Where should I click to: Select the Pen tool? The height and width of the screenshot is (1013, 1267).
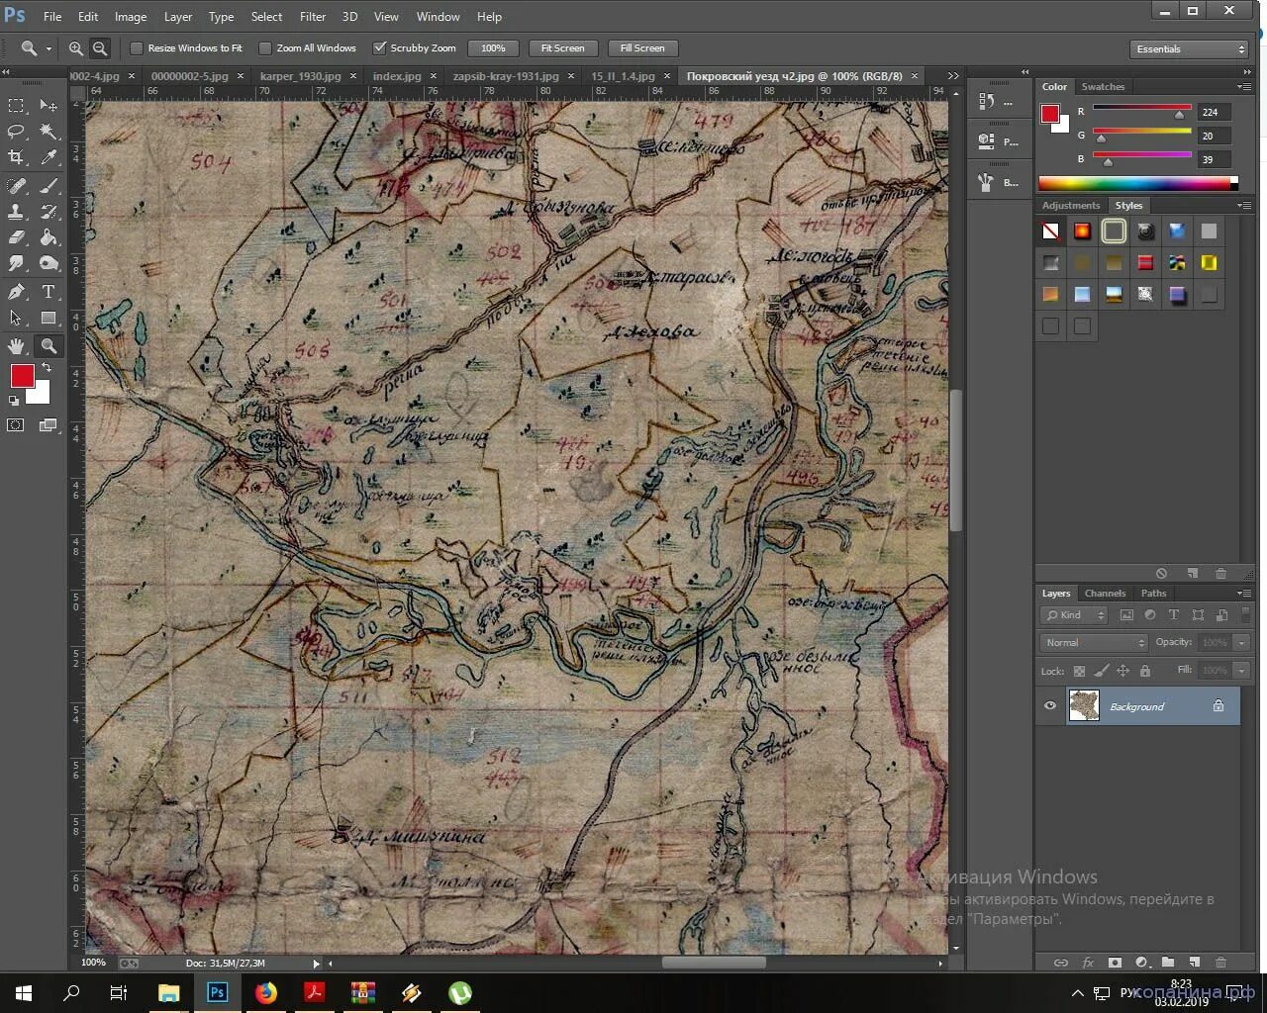tap(16, 292)
